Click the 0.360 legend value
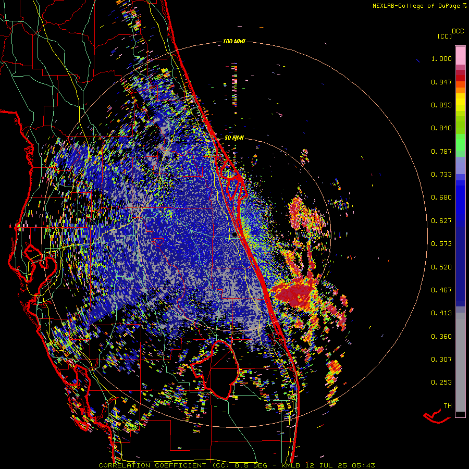This screenshot has height=469, width=469. coord(441,337)
